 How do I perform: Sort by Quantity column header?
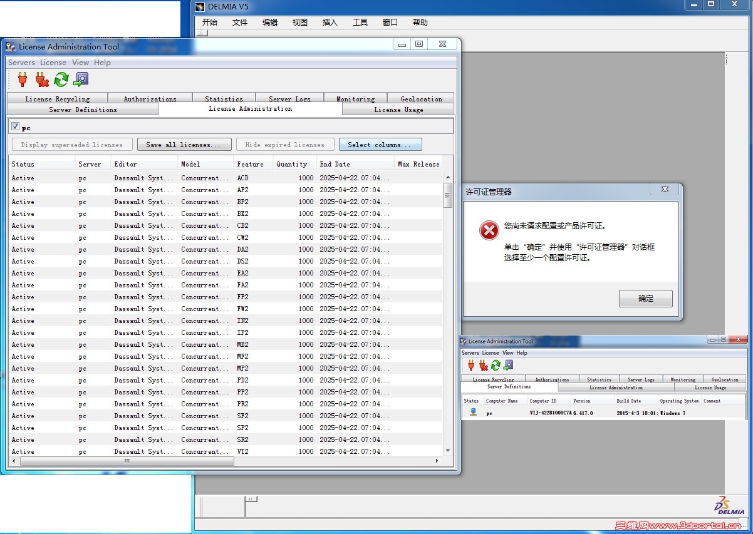[x=294, y=164]
